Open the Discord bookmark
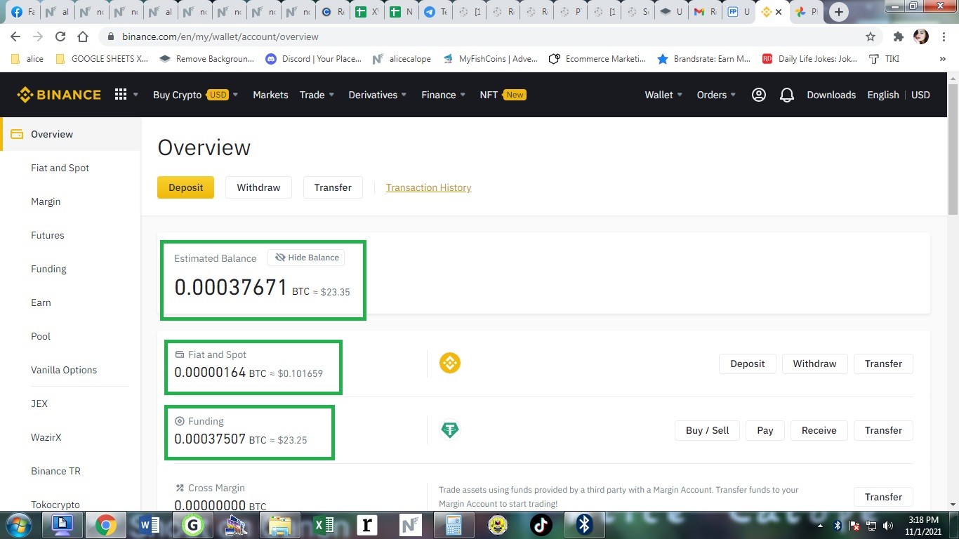 [313, 59]
